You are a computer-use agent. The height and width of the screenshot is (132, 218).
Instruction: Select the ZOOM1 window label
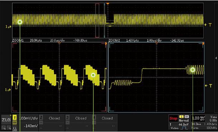point(18,41)
